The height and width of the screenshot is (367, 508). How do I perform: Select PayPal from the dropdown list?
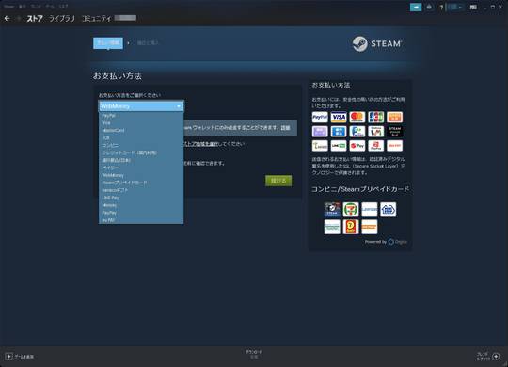click(x=109, y=116)
